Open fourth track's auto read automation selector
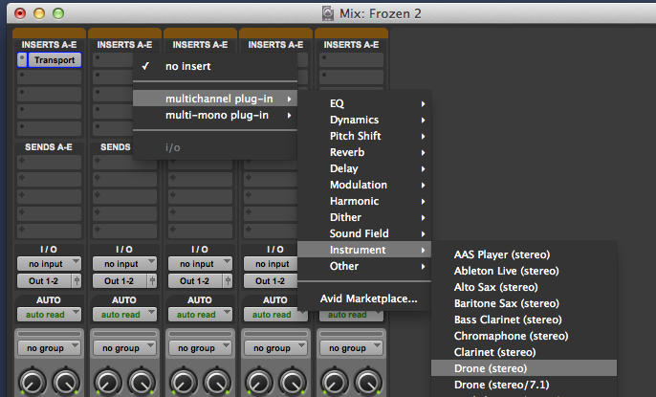 (x=275, y=315)
